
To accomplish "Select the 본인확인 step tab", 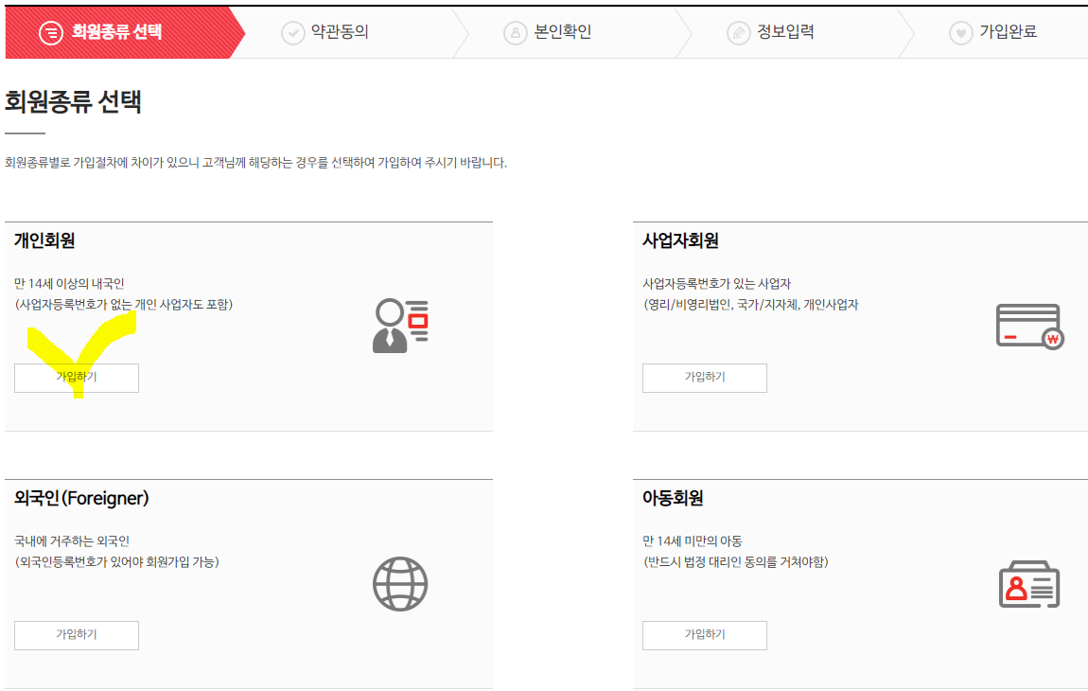I will (x=572, y=32).
